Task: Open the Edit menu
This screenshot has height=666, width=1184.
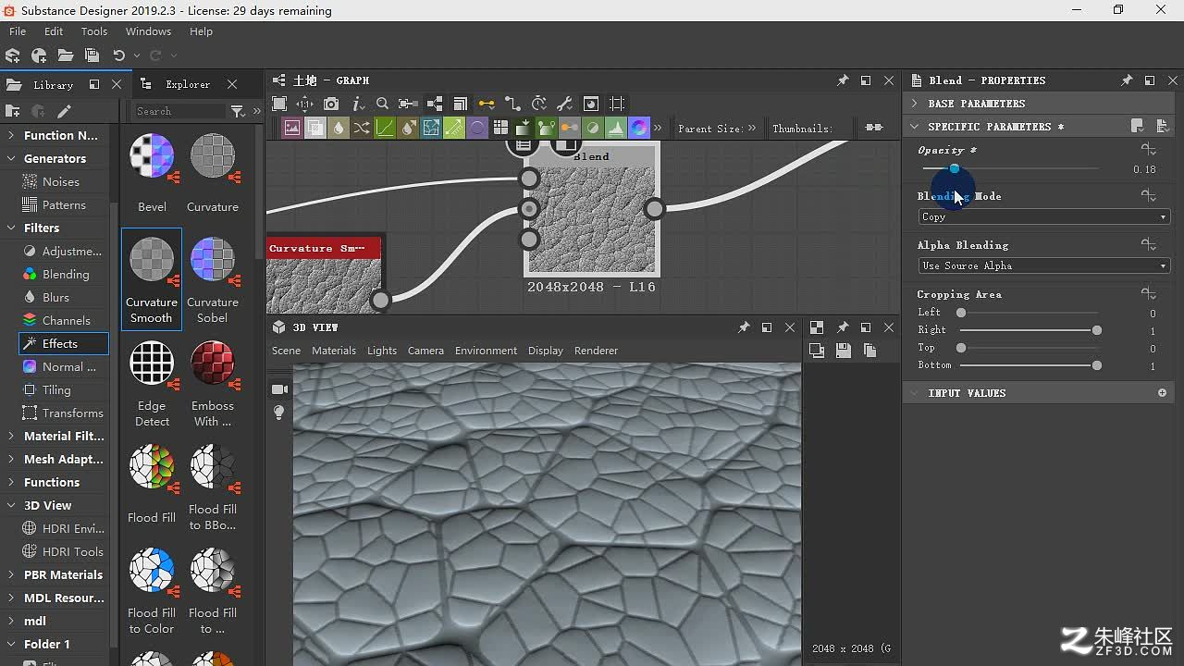Action: pos(54,31)
